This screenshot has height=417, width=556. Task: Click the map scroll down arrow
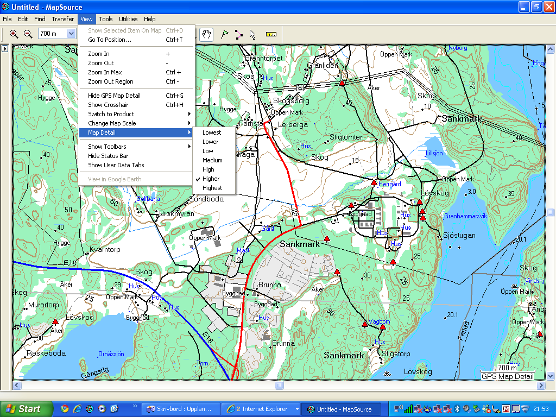[x=550, y=376]
